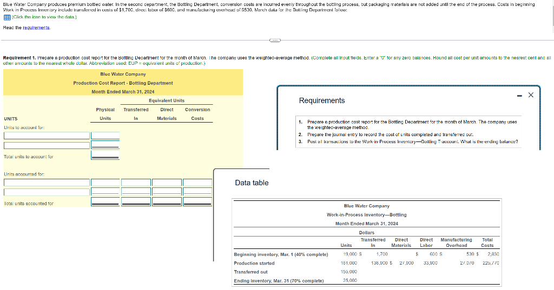Click the '530' manufacturing overhead cell
554x290 pixels.
(470, 254)
